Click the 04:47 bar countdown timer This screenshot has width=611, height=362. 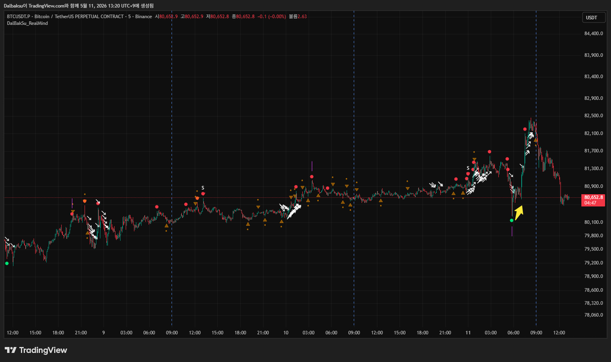tap(590, 203)
